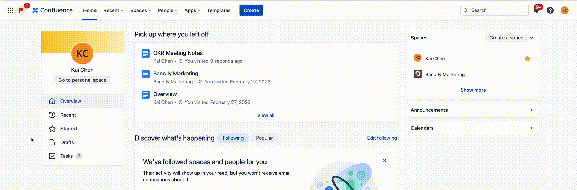The width and height of the screenshot is (577, 190).
Task: Open the Overview page title link
Action: point(165,94)
